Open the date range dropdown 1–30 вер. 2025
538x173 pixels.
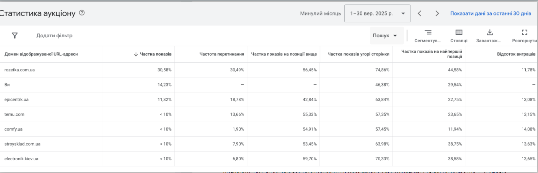click(377, 13)
